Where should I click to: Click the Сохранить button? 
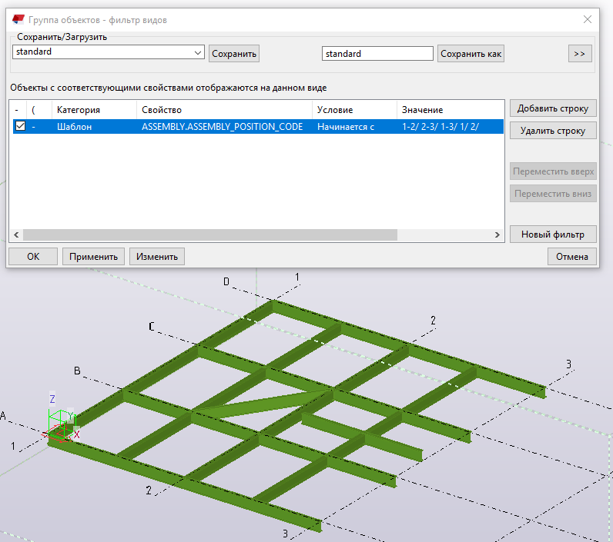point(234,54)
